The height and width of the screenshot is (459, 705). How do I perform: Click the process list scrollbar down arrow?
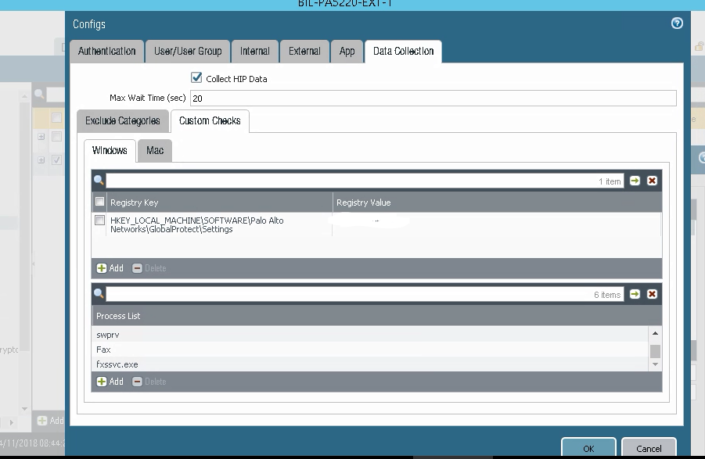tap(655, 364)
